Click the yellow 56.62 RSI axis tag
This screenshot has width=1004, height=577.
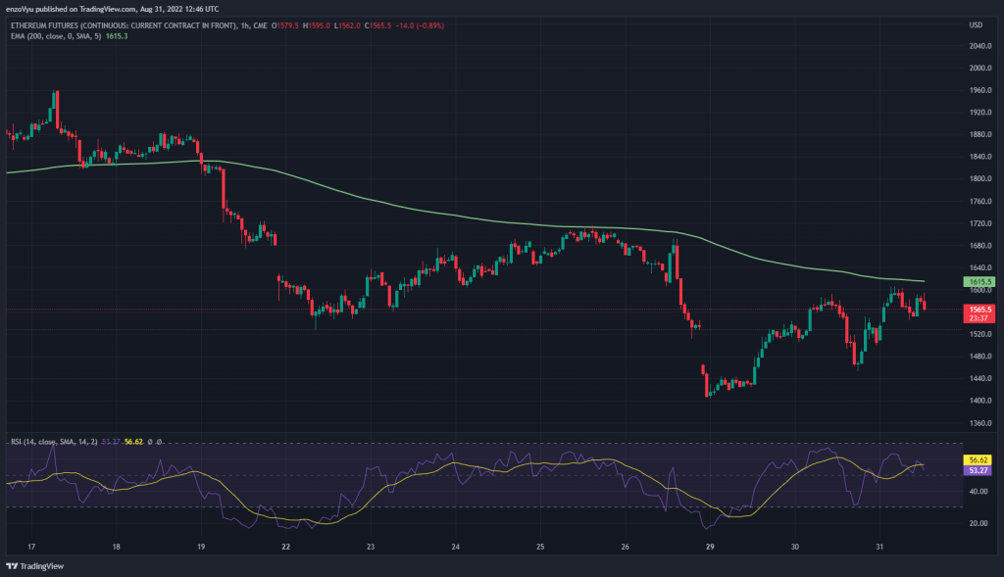[x=978, y=460]
